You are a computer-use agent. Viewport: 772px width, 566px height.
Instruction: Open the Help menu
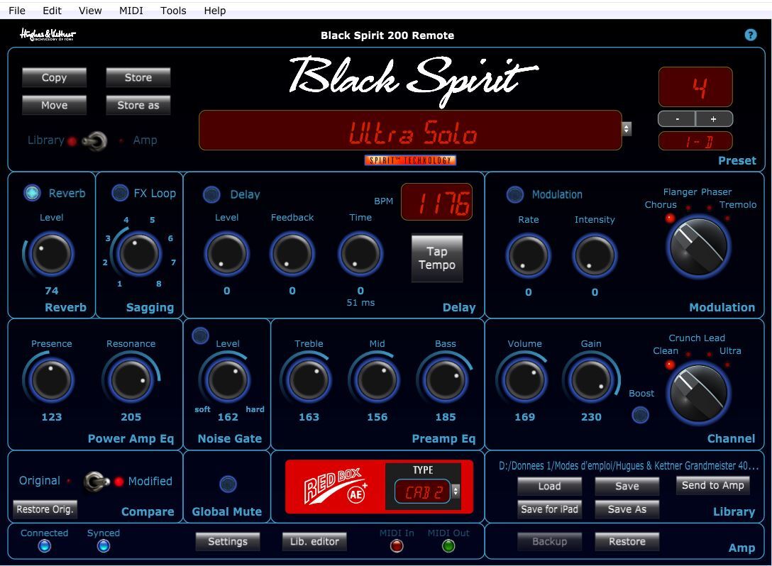215,11
